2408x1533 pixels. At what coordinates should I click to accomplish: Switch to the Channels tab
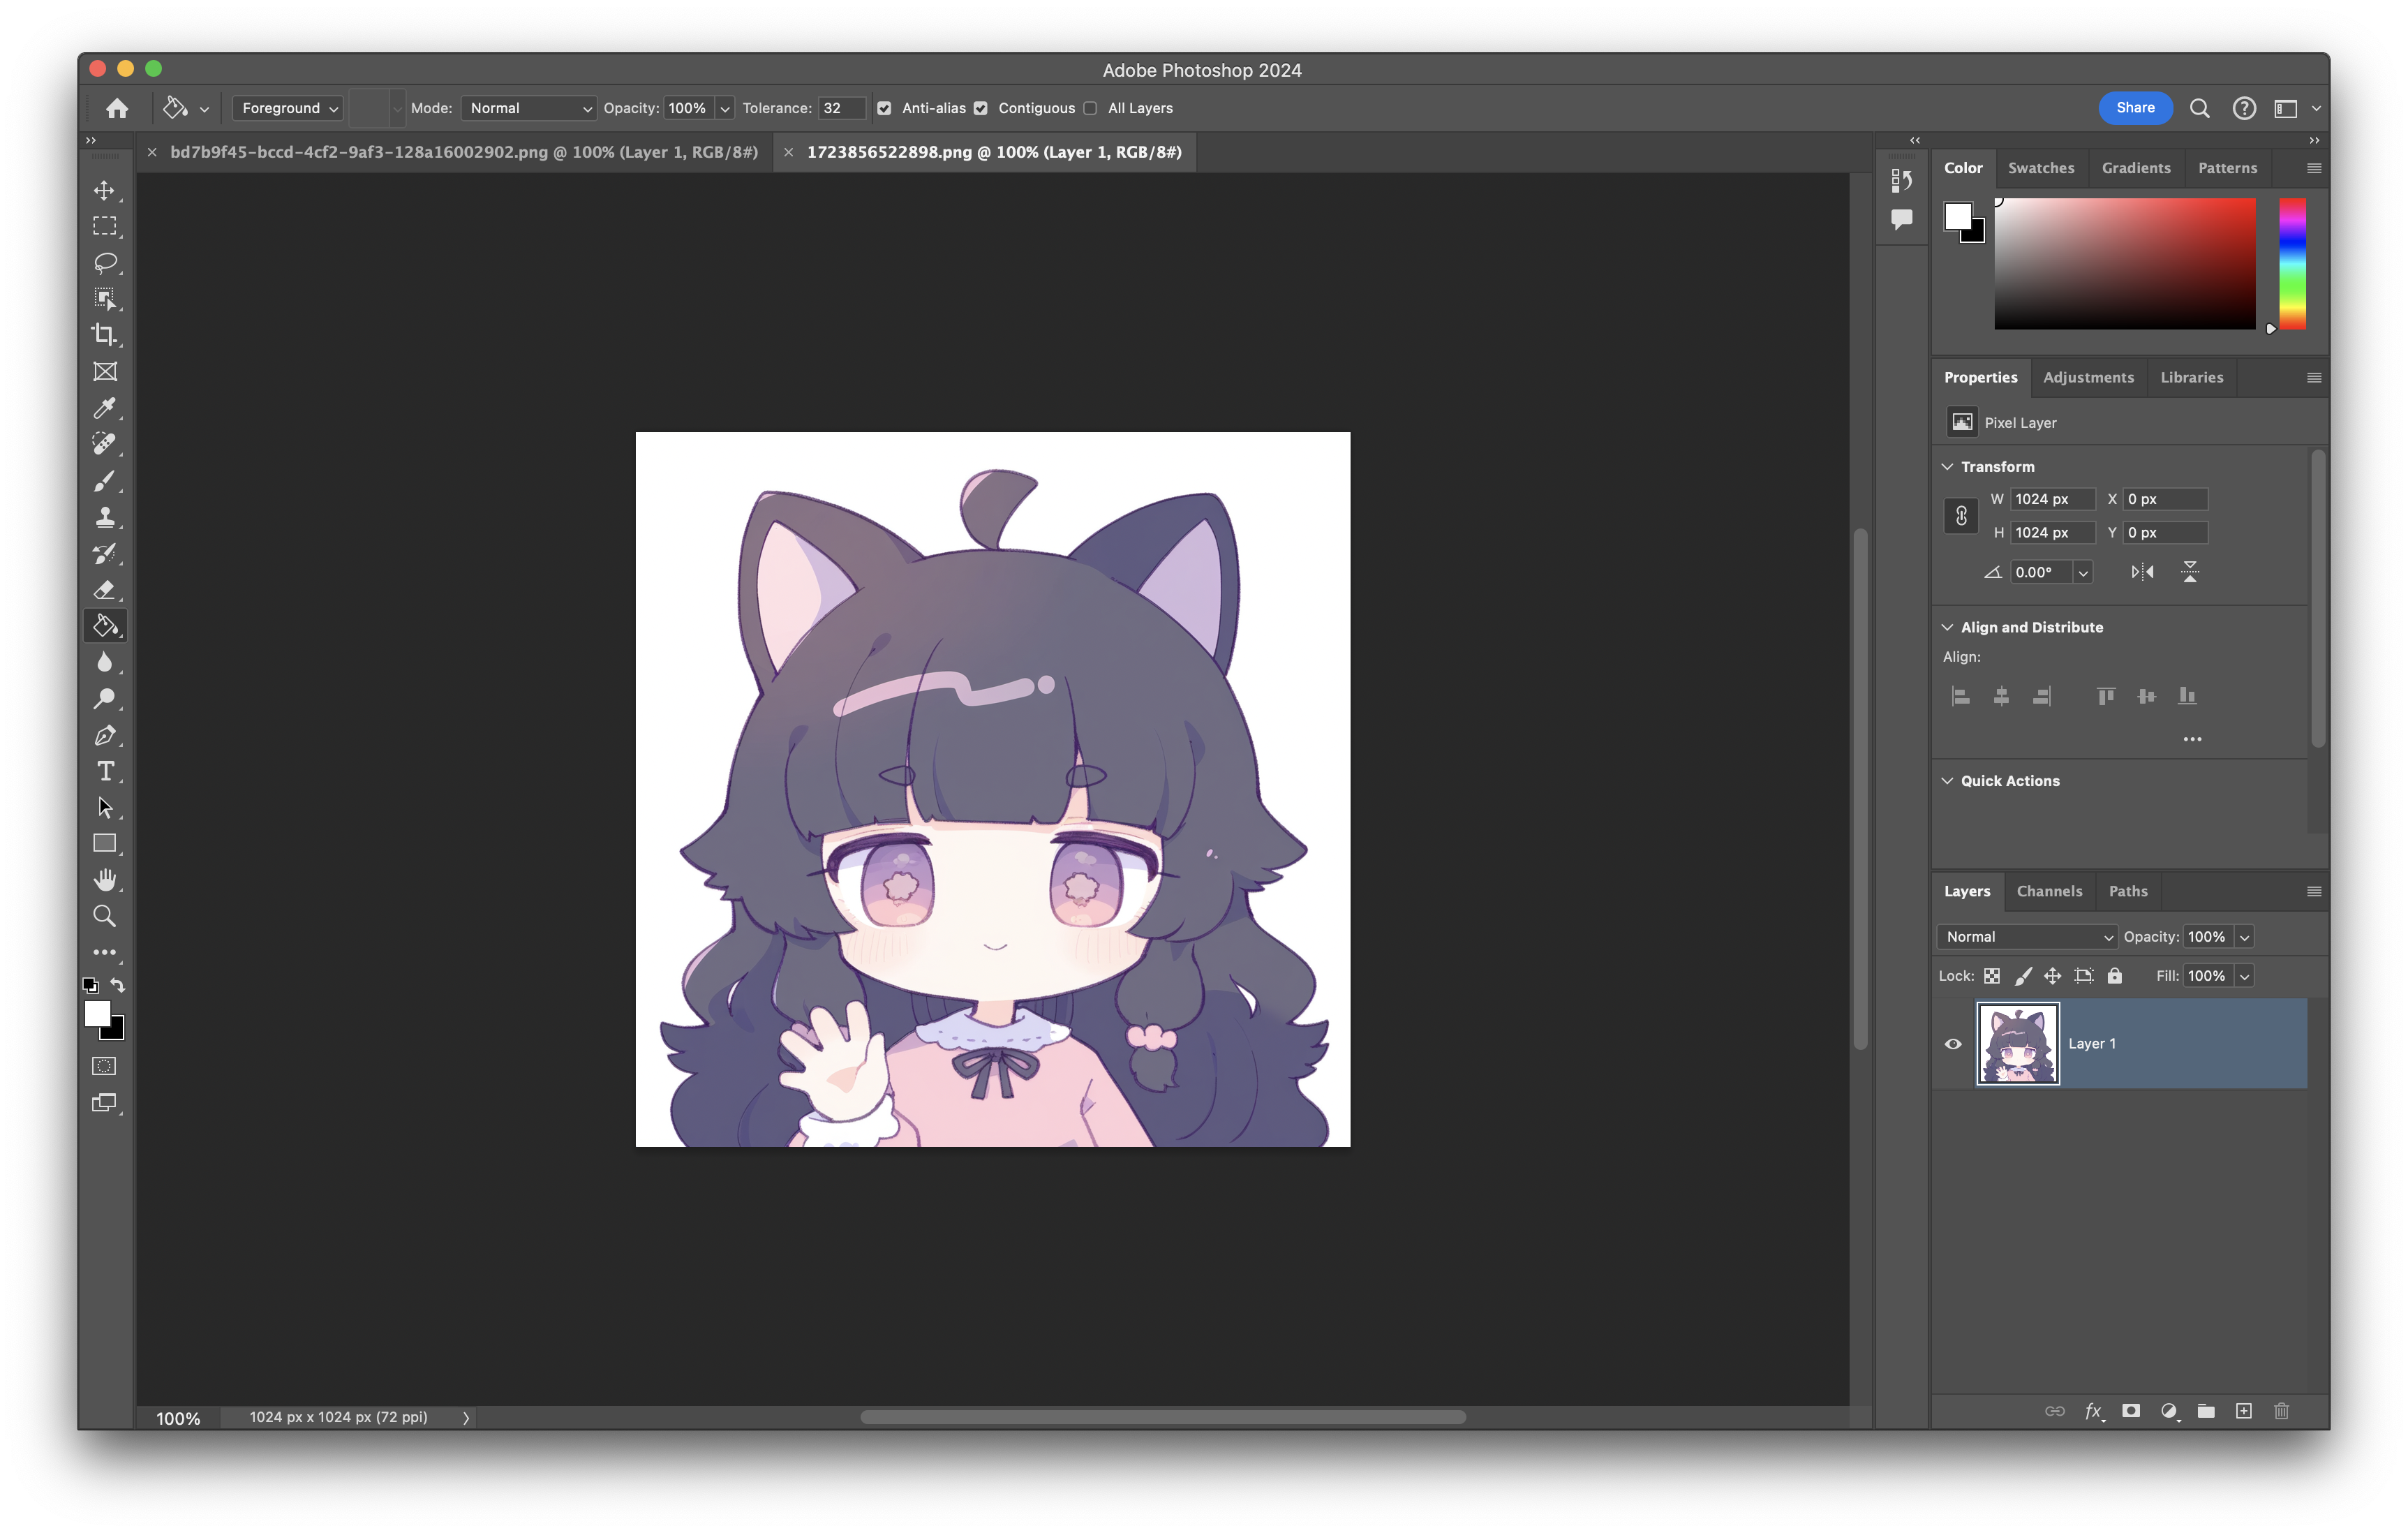(x=2049, y=891)
